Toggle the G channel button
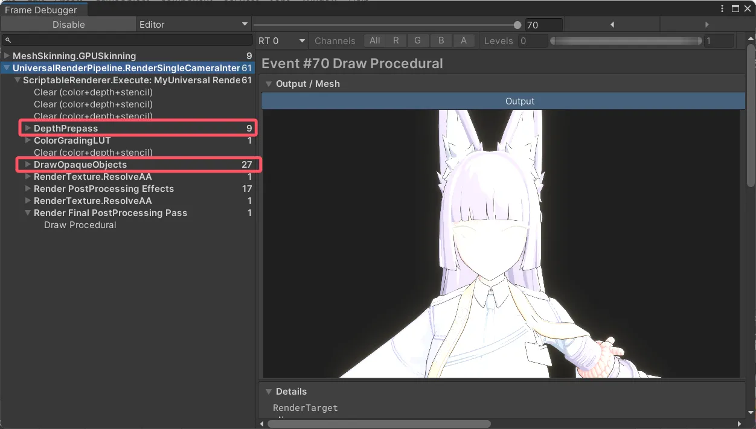 coord(418,40)
